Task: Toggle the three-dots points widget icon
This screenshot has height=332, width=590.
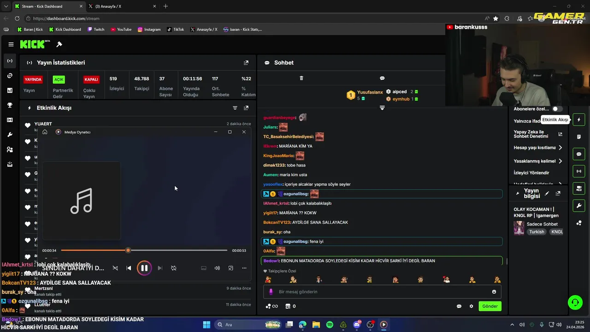Action: pos(579,223)
